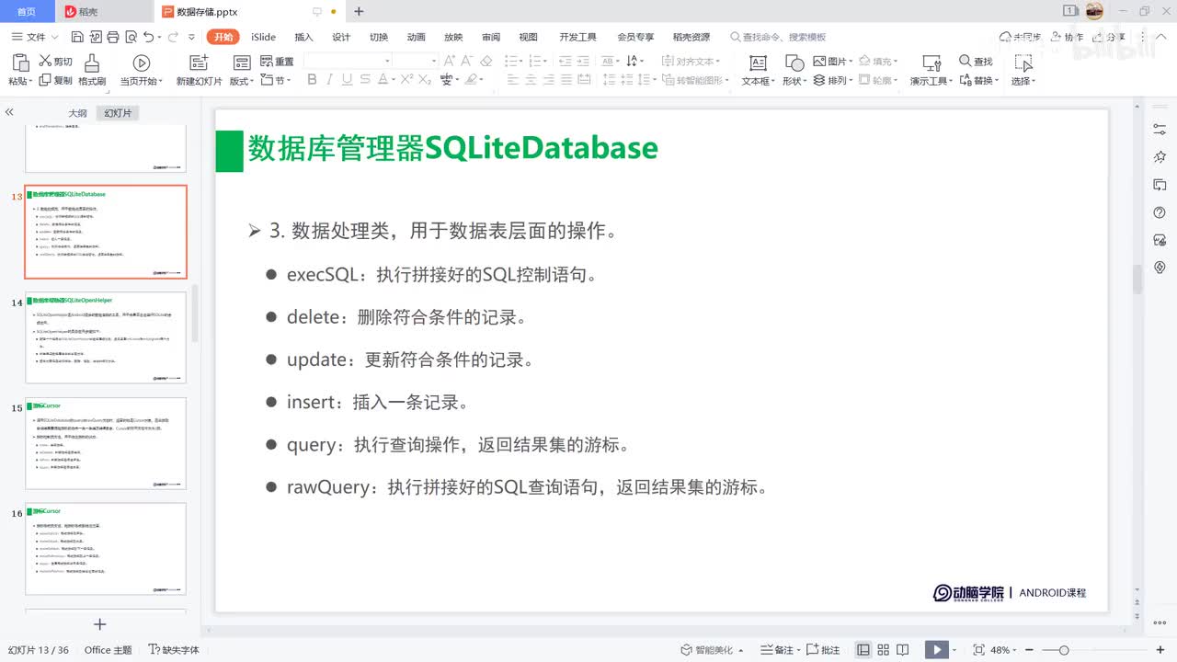This screenshot has width=1177, height=662.
Task: Click the Print icon in quick access toolbar
Action: (112, 37)
